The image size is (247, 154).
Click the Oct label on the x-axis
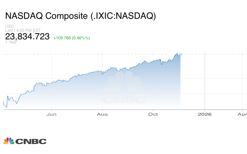tap(153, 114)
